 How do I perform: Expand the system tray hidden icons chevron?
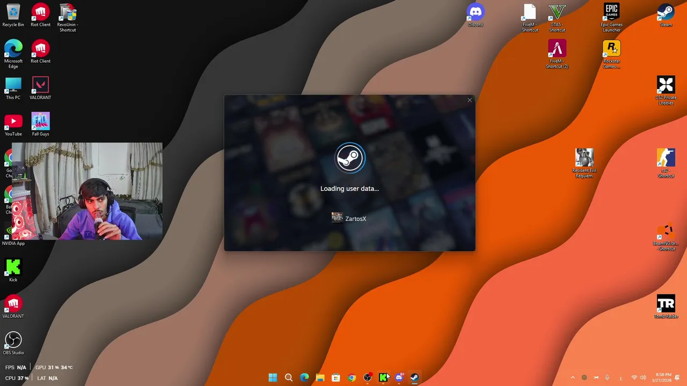pyautogui.click(x=573, y=377)
